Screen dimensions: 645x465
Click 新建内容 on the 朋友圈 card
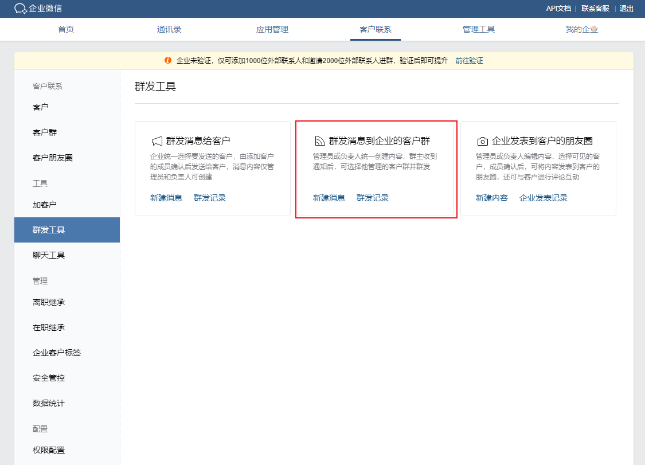(491, 198)
